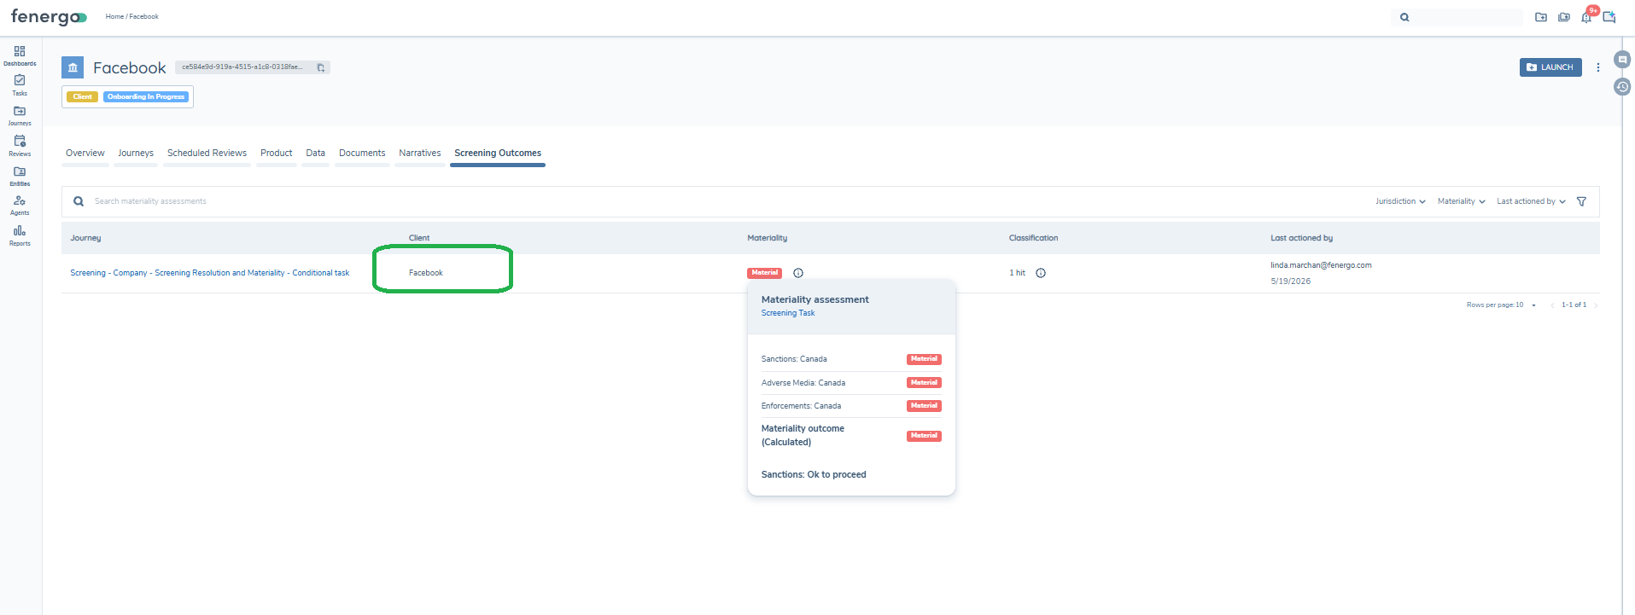Click the '1 hit' classification text
The width and height of the screenshot is (1635, 615).
tap(1018, 273)
